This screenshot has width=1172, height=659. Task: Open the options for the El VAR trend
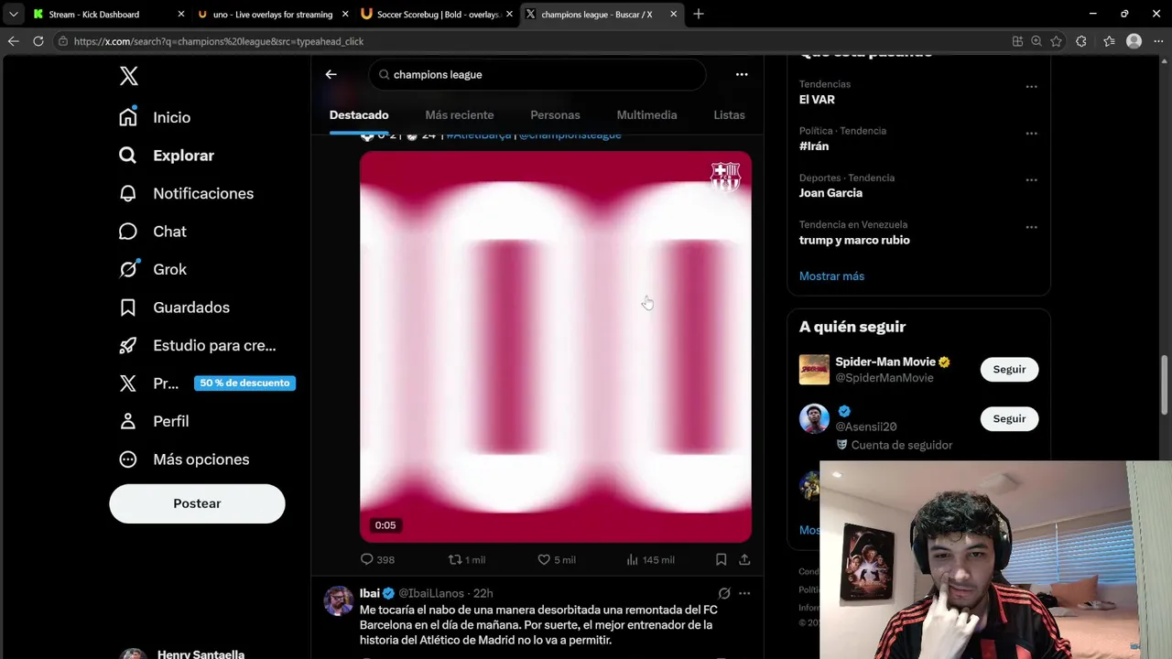pos(1031,87)
